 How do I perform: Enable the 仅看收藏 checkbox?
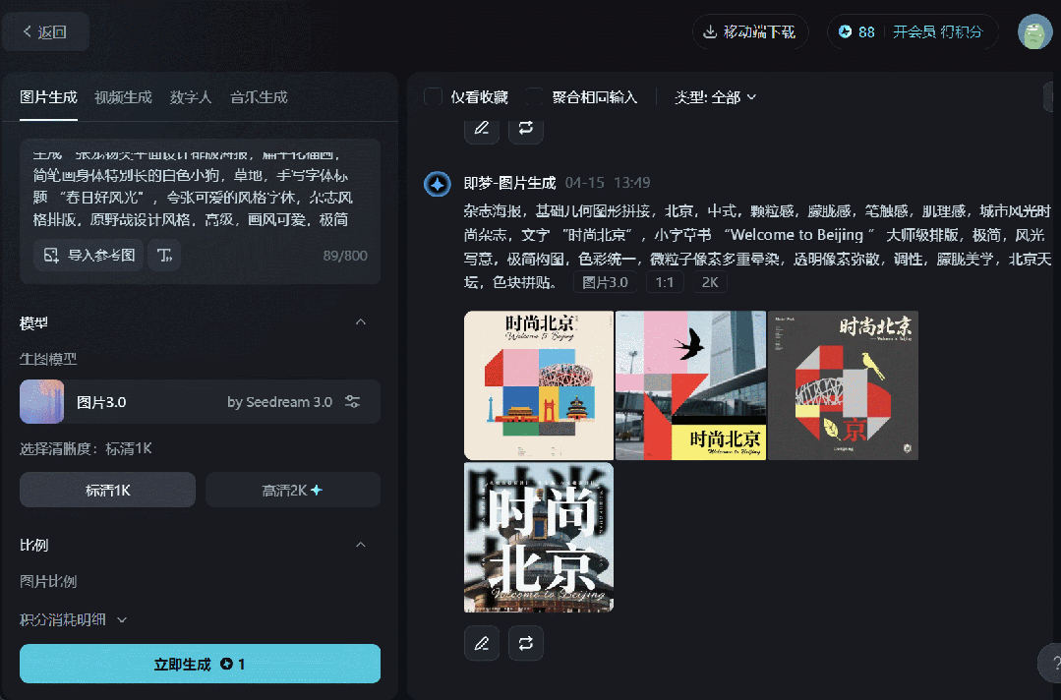point(432,97)
